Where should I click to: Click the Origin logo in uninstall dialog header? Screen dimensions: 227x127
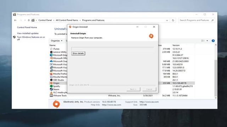[x=151, y=36]
